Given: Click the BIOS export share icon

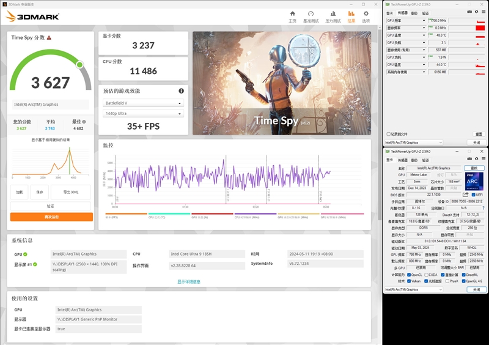Looking at the screenshot, I should (465, 195).
